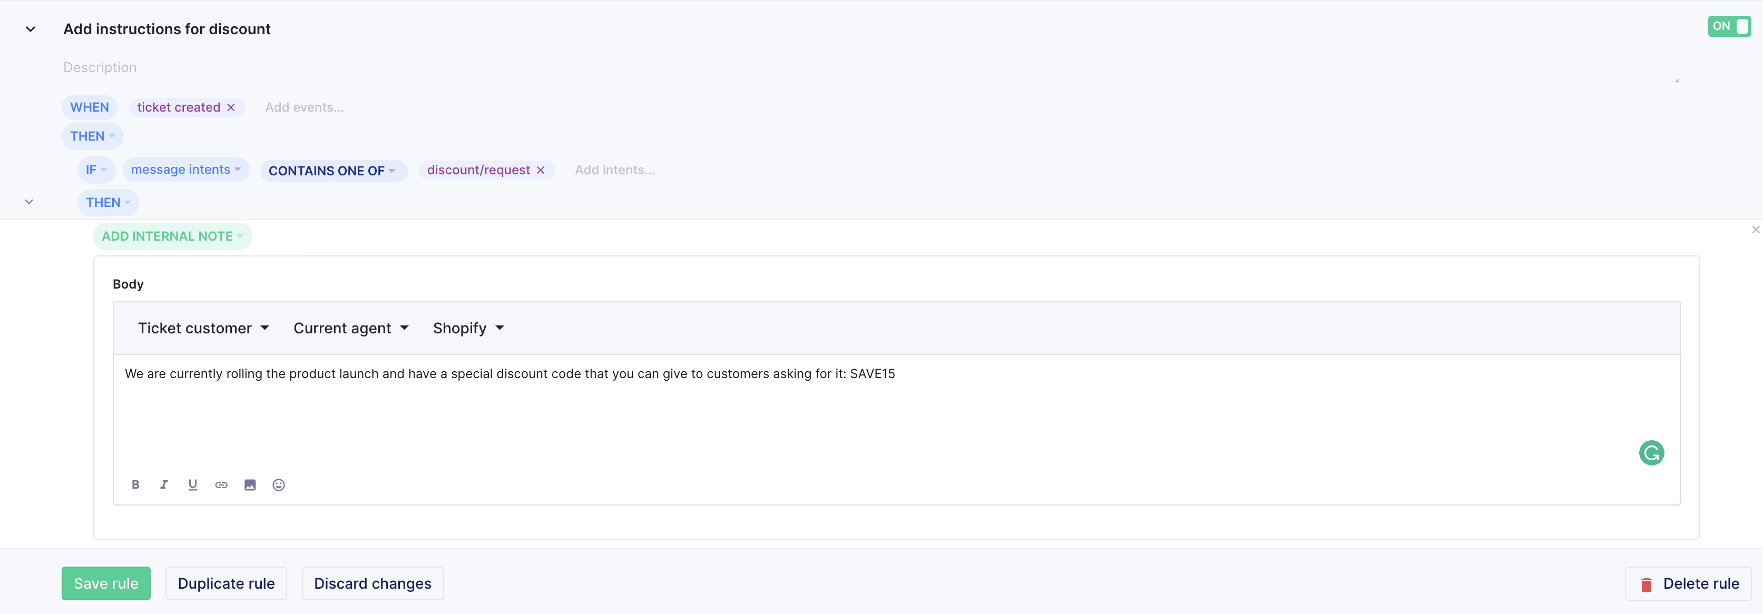Change the message intents field
The width and height of the screenshot is (1763, 614).
tap(185, 170)
